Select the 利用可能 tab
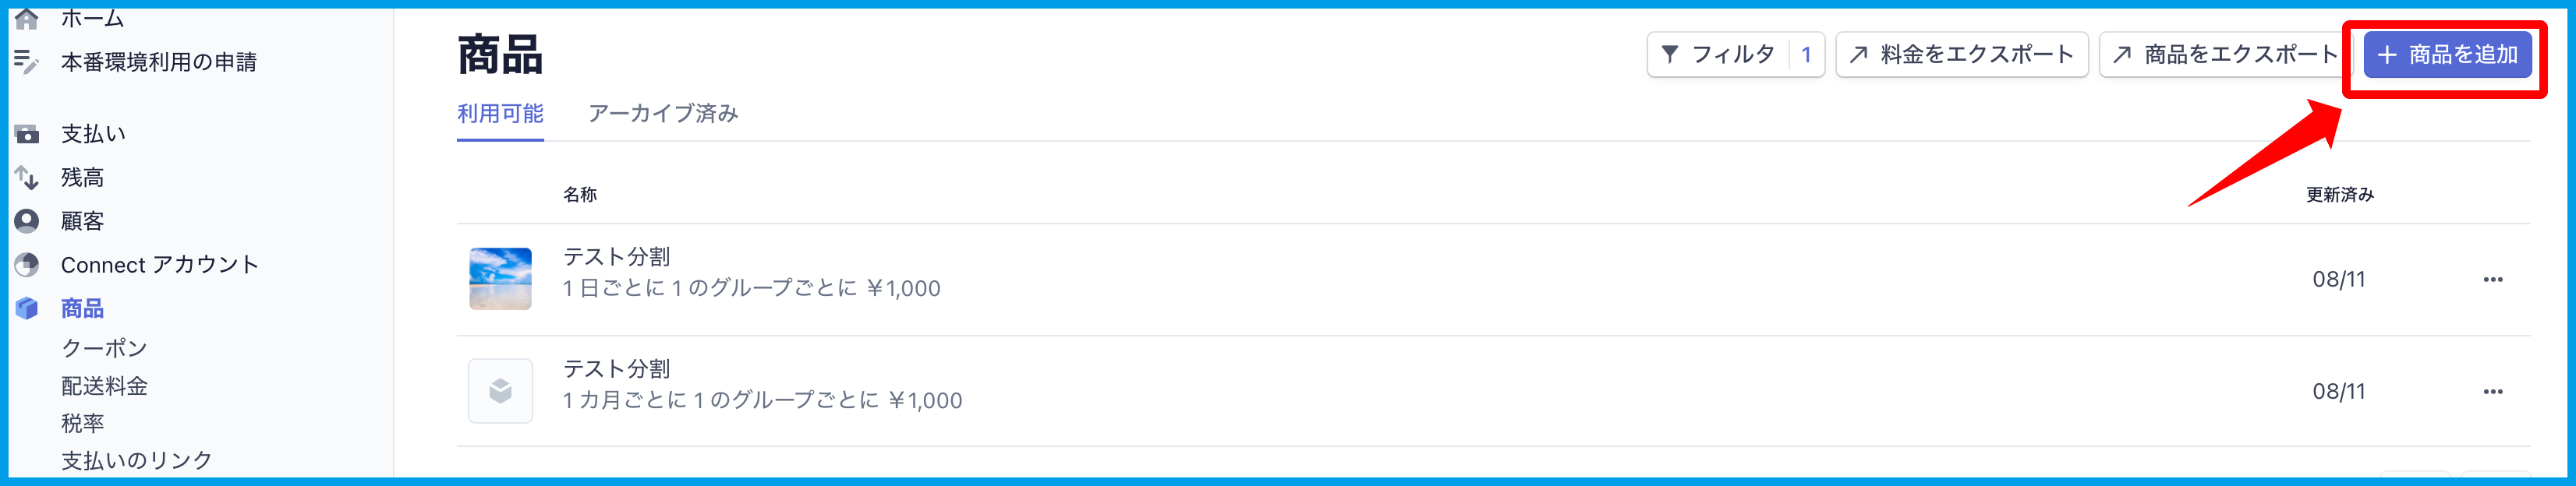This screenshot has height=486, width=2576. [x=500, y=114]
